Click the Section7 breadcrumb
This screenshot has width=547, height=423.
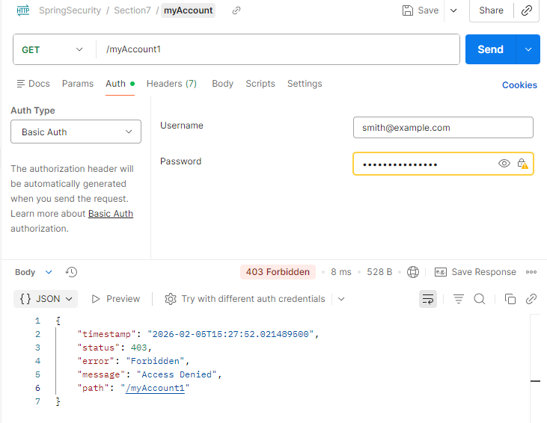click(132, 10)
